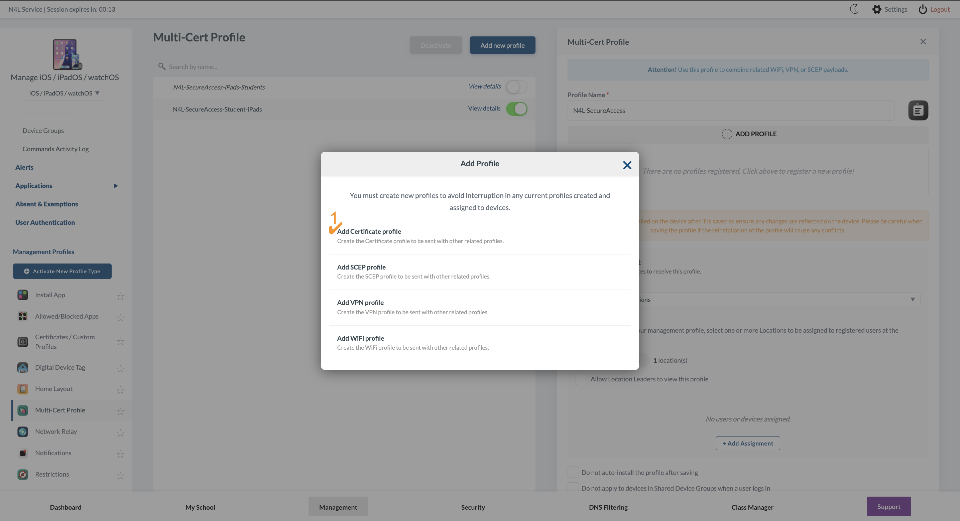Open DNS Filtering tab
The image size is (960, 521).
608,507
